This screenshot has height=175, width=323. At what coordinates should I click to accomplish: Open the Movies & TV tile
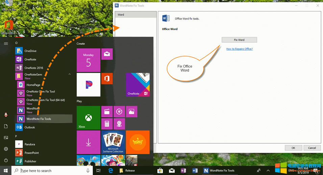[107, 111]
